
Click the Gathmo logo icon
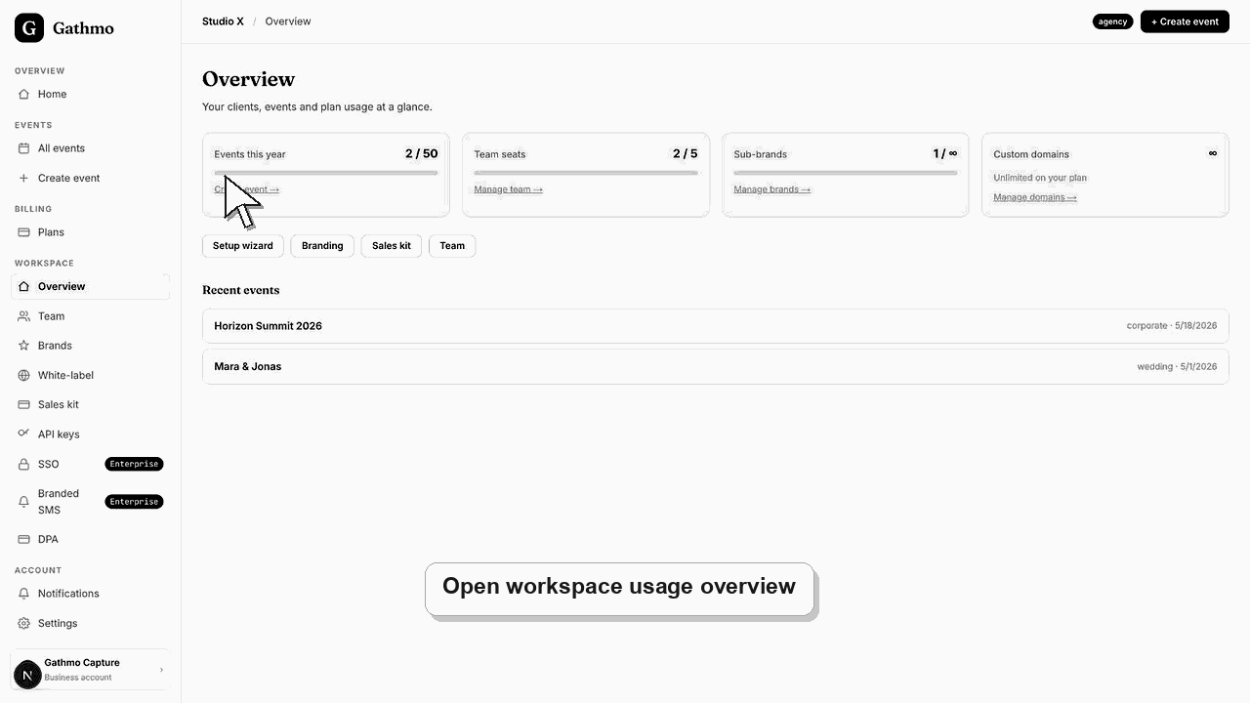pyautogui.click(x=29, y=28)
